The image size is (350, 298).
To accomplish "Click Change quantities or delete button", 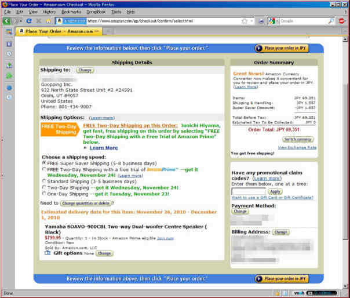I will [86, 203].
